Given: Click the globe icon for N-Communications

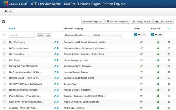Looking at the screenshot, I should [x=57, y=48].
